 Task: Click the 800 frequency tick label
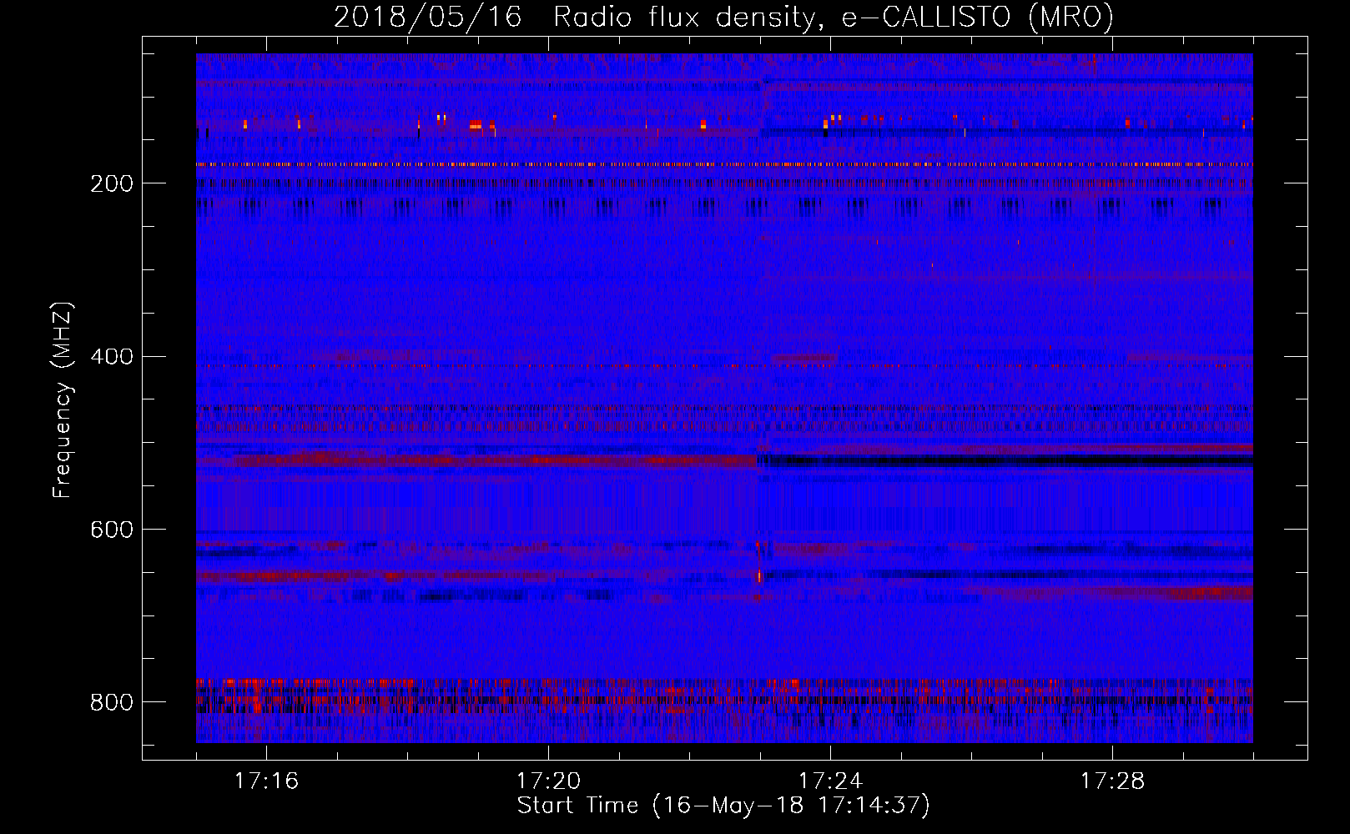[x=112, y=702]
